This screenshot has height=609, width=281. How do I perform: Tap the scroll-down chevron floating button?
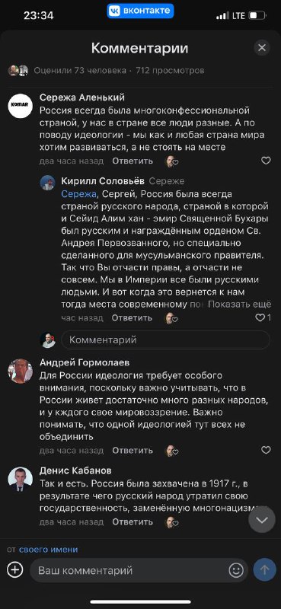[x=261, y=519]
